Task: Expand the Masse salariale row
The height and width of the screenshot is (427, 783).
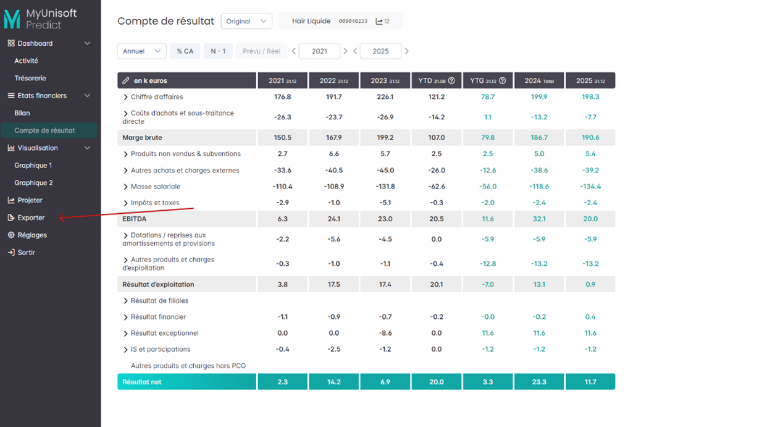Action: pos(126,187)
